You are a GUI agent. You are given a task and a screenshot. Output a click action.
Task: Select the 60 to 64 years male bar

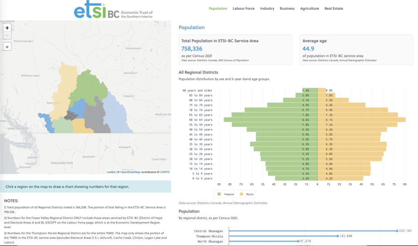click(362, 120)
